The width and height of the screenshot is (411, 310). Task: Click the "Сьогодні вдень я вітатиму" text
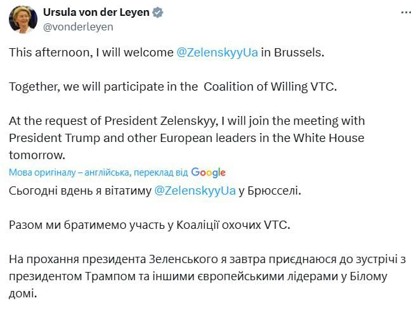pos(80,190)
